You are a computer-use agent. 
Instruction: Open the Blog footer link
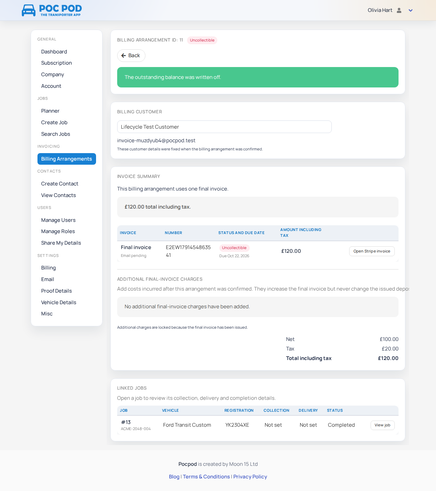point(174,477)
